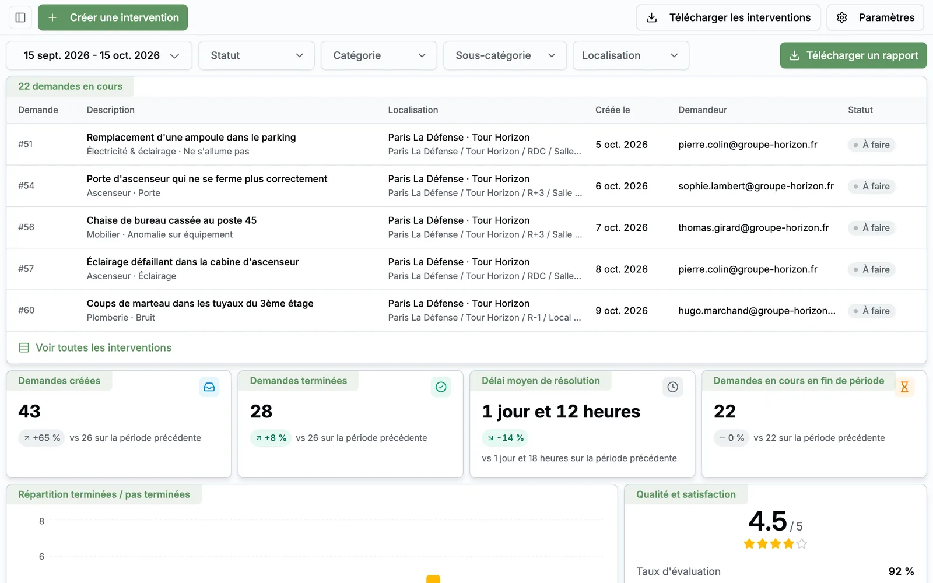Click Télécharger un rapport button
The image size is (933, 583).
[853, 55]
